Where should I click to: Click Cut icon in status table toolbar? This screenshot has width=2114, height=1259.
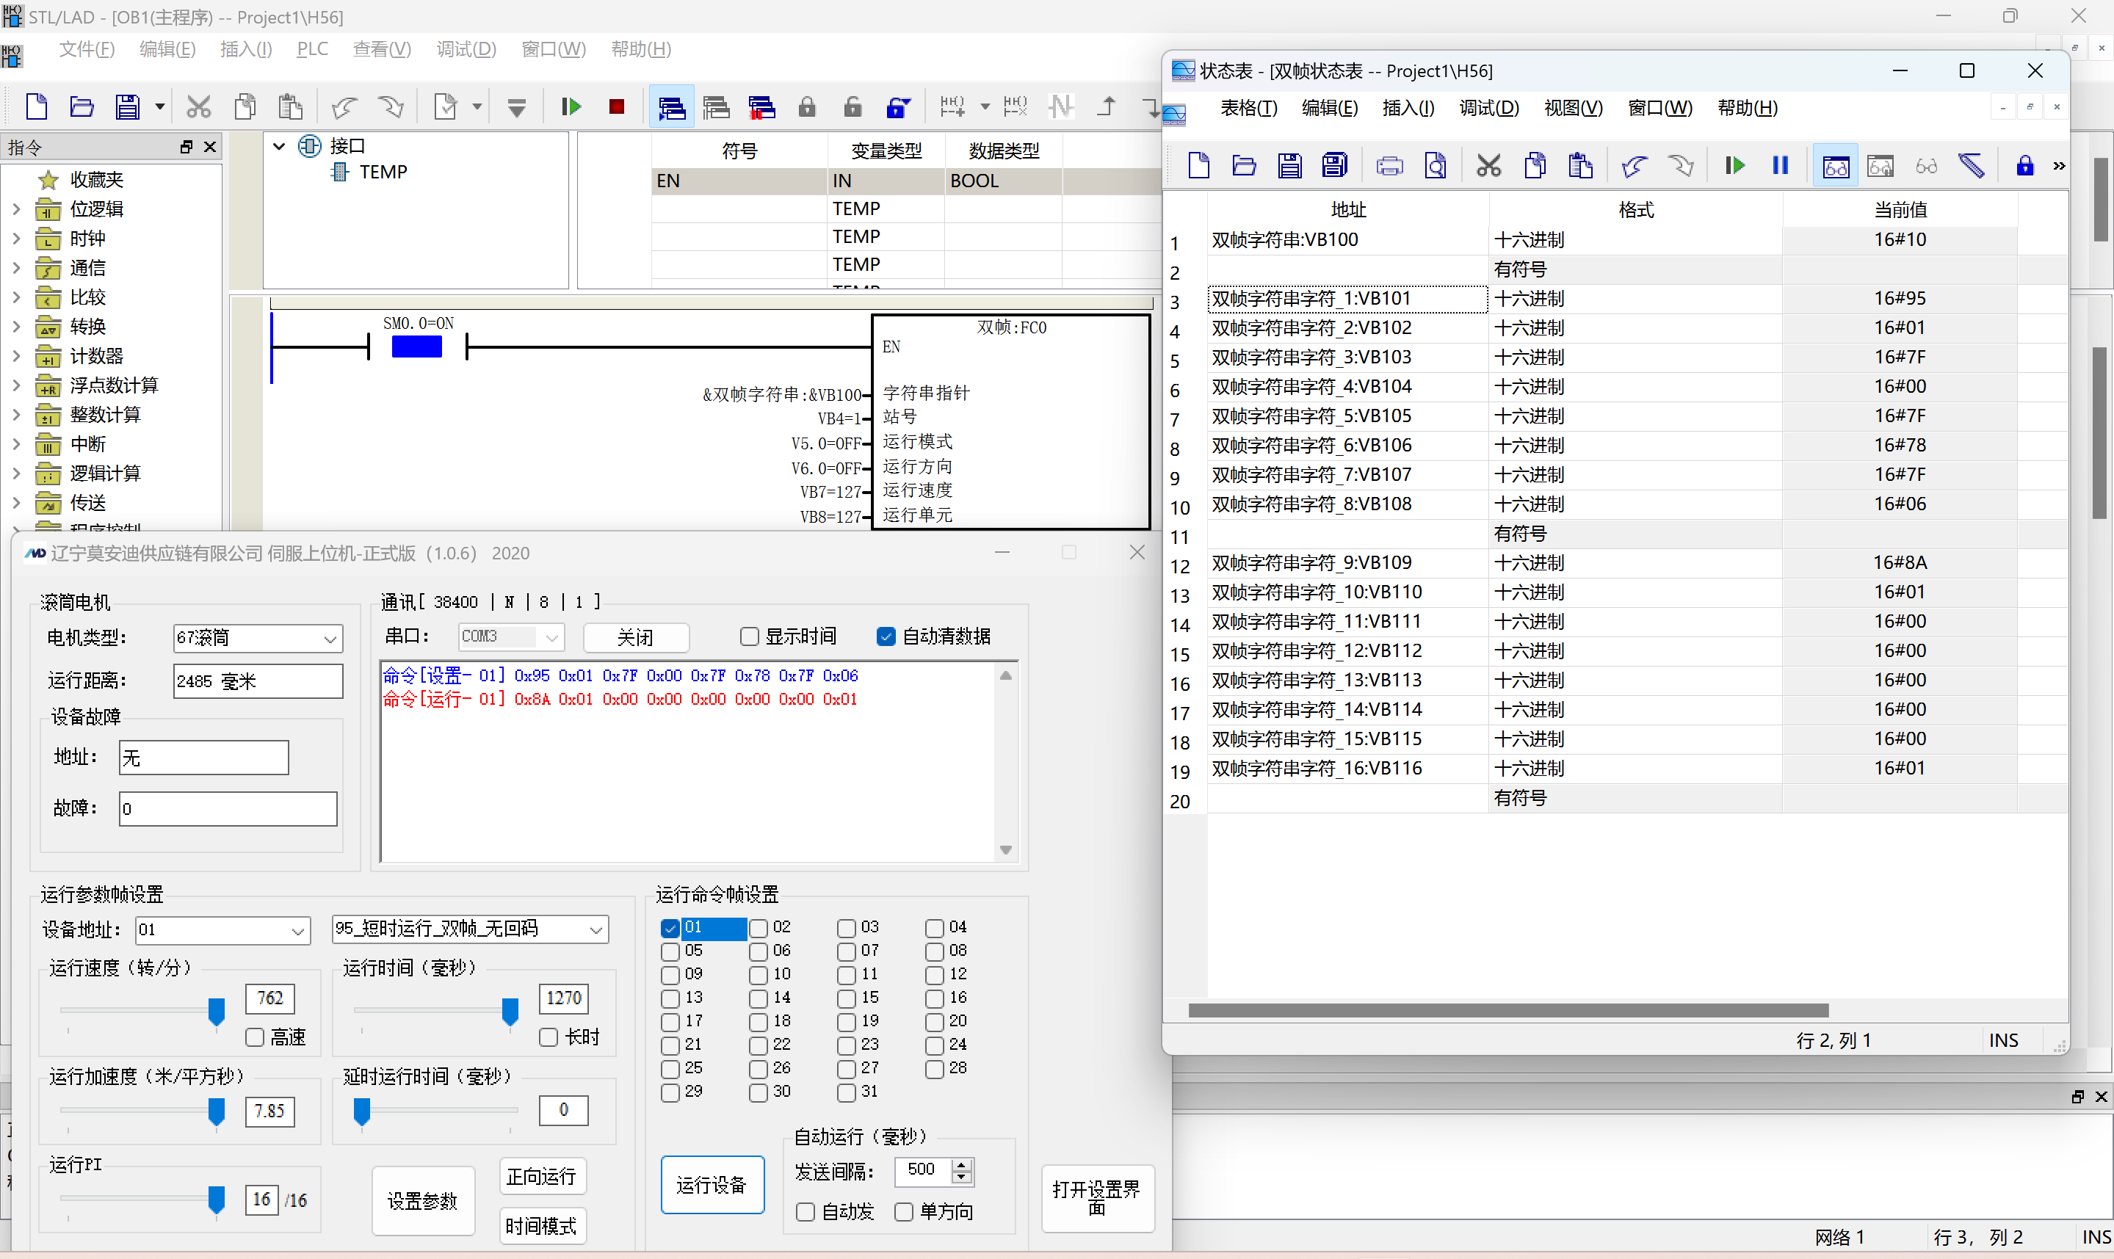coord(1489,165)
